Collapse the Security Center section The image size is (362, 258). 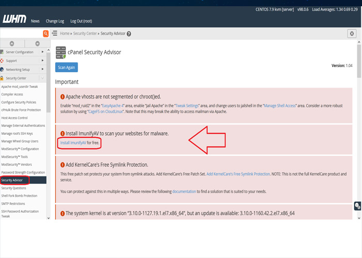pos(42,78)
